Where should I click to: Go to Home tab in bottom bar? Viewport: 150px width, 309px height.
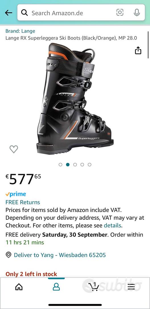[x=19, y=287]
